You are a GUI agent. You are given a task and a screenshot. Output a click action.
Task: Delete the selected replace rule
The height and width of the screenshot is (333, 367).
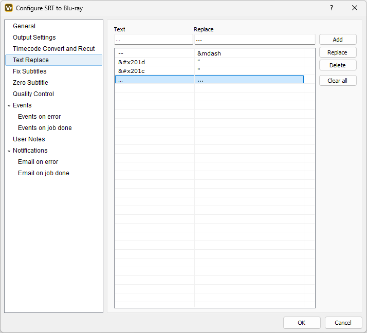point(338,65)
